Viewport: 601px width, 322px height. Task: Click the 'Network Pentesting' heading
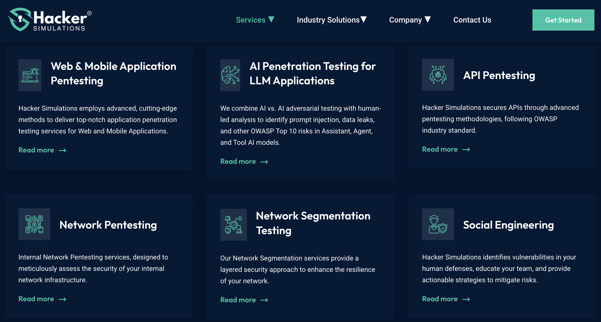tap(108, 225)
